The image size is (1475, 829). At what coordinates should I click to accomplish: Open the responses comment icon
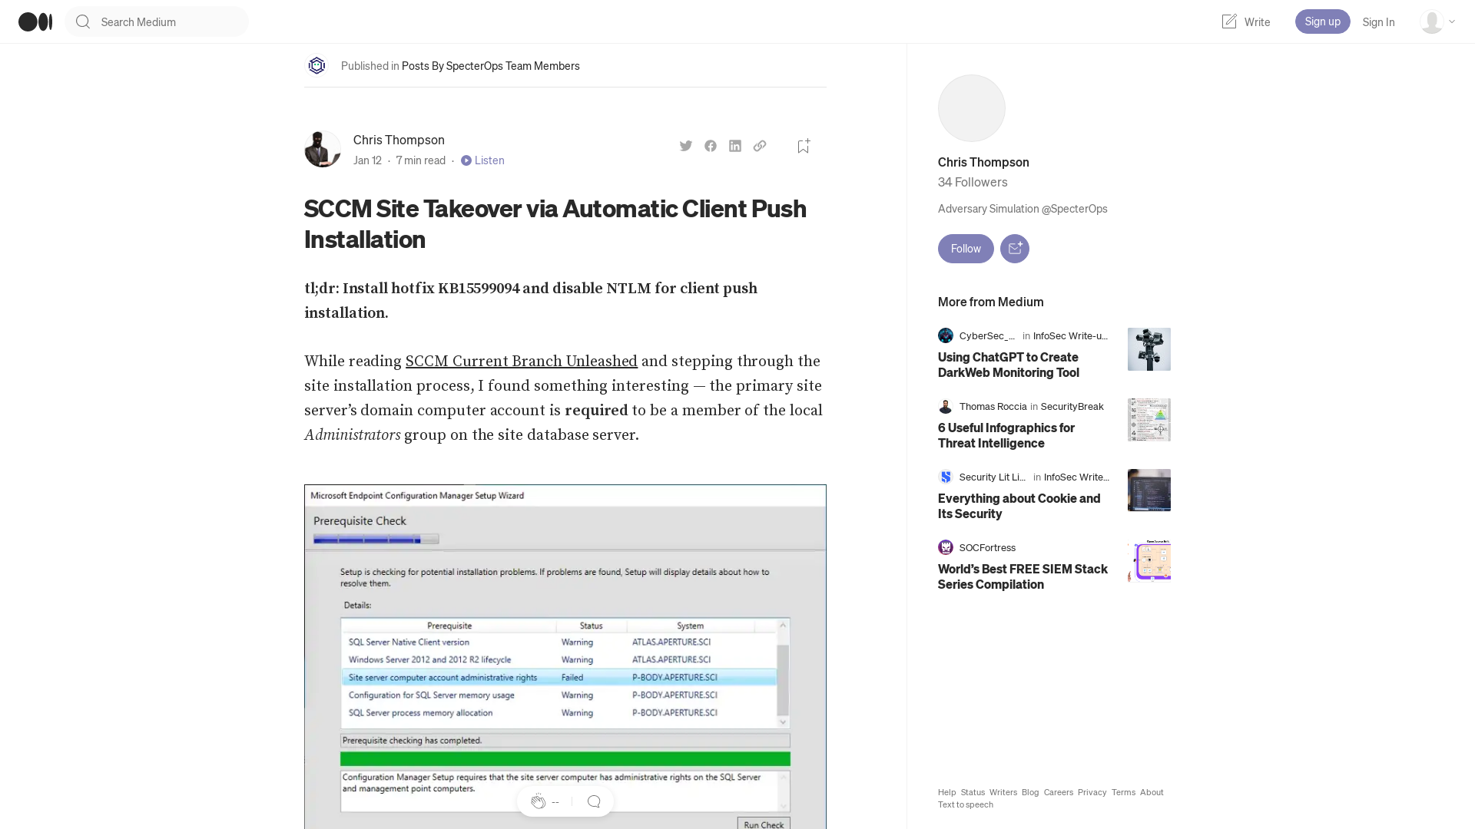594,801
